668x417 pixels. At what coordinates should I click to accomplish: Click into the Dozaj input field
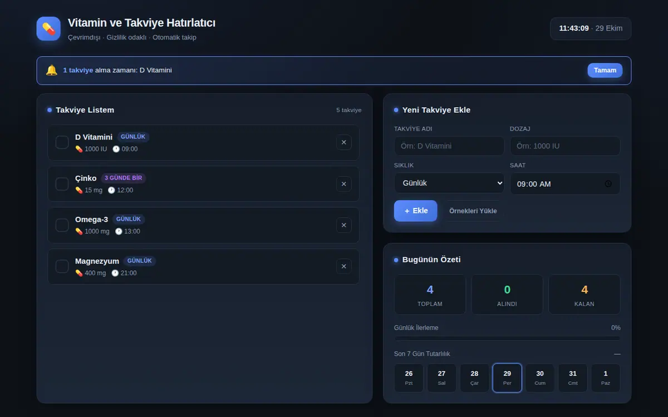coord(565,146)
